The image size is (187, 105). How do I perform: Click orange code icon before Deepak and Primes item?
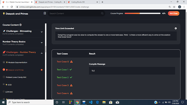coord(4,69)
